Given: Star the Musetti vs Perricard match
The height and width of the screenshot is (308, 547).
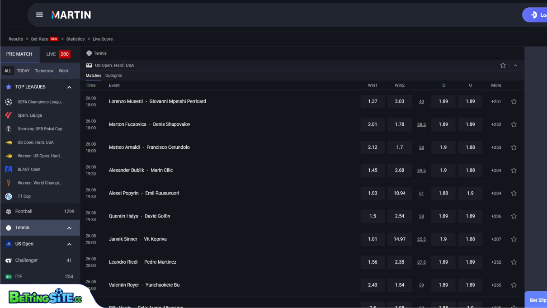Looking at the screenshot, I should coord(514,102).
